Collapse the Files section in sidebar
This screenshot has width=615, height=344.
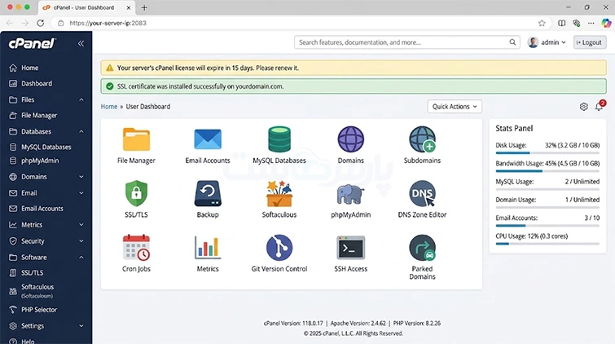[81, 99]
